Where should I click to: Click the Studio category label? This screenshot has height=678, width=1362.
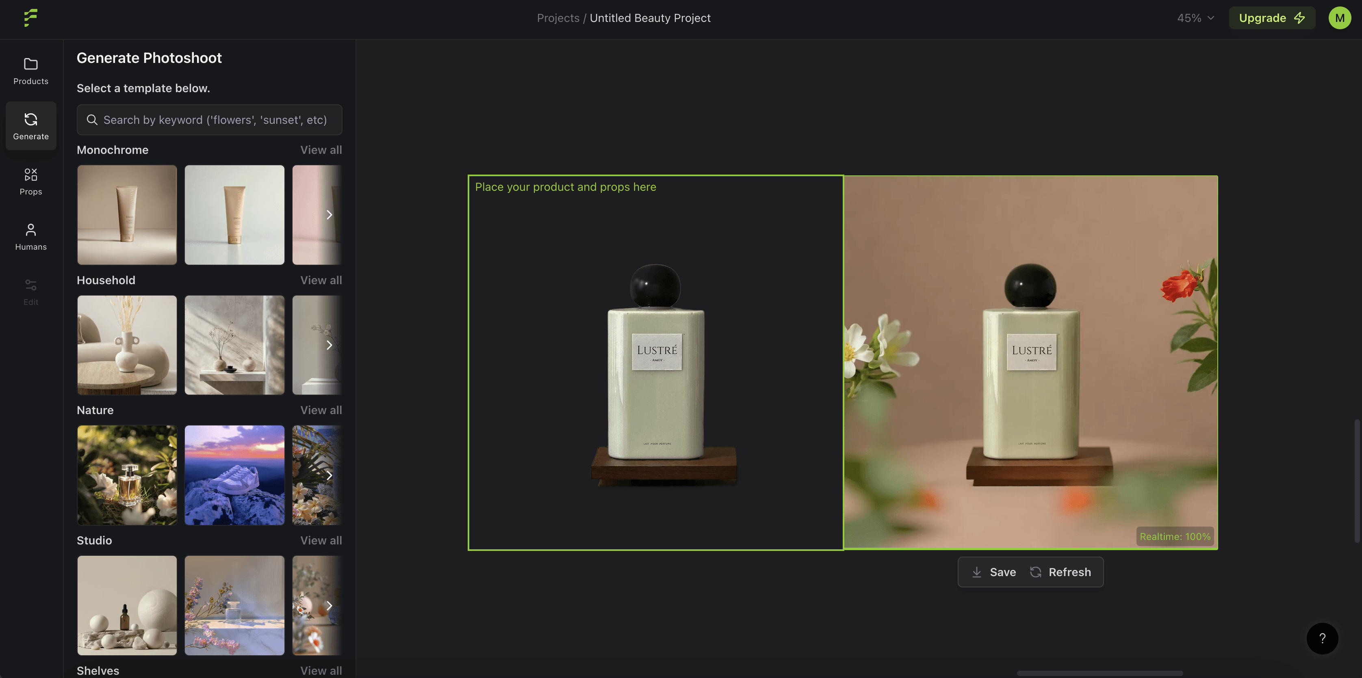coord(94,541)
